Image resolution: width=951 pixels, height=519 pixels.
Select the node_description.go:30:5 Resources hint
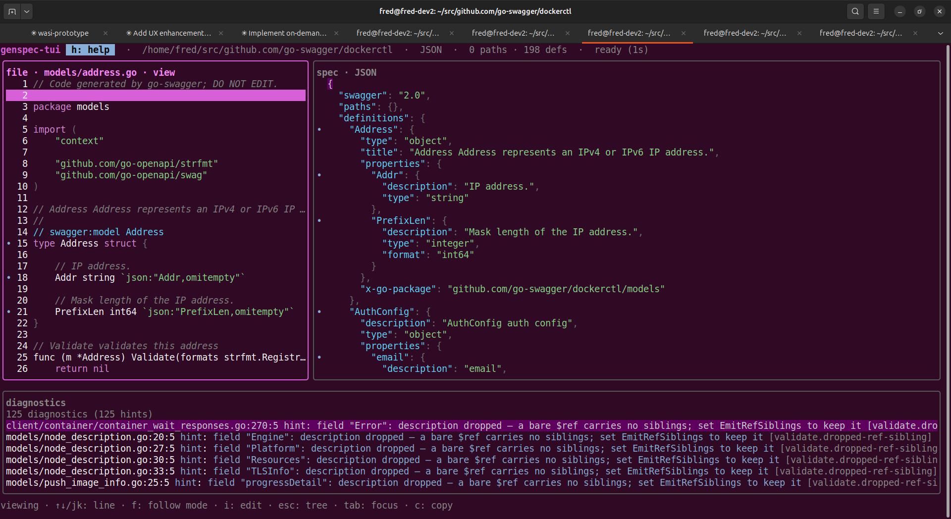tap(472, 460)
